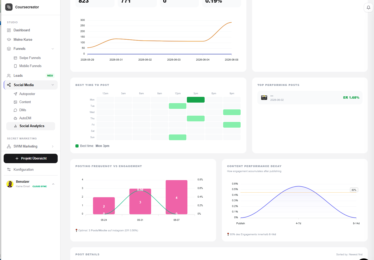
Task: Click the CLOUD SYNC label
Action: tap(40, 186)
